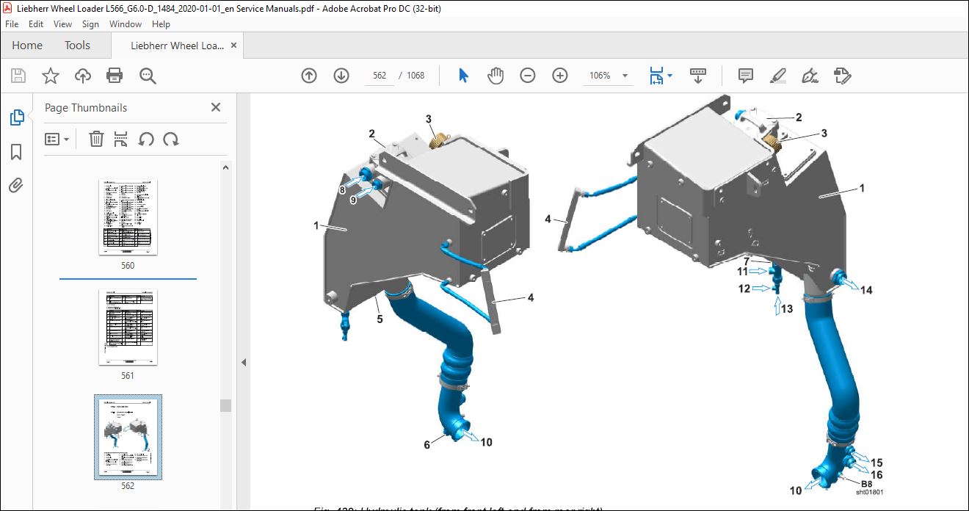The image size is (969, 511).
Task: Click the page number field showing 562
Action: coord(380,76)
